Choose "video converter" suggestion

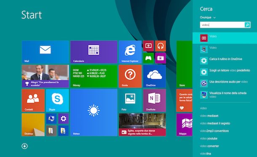[209, 146]
